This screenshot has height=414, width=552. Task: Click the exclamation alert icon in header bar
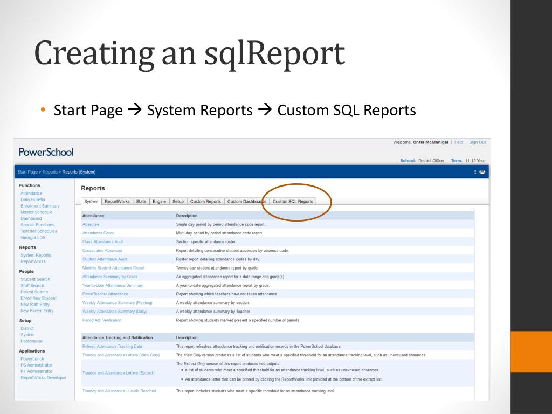(475, 172)
